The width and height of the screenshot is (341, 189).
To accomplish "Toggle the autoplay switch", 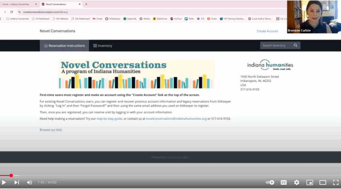I will coord(270,183).
